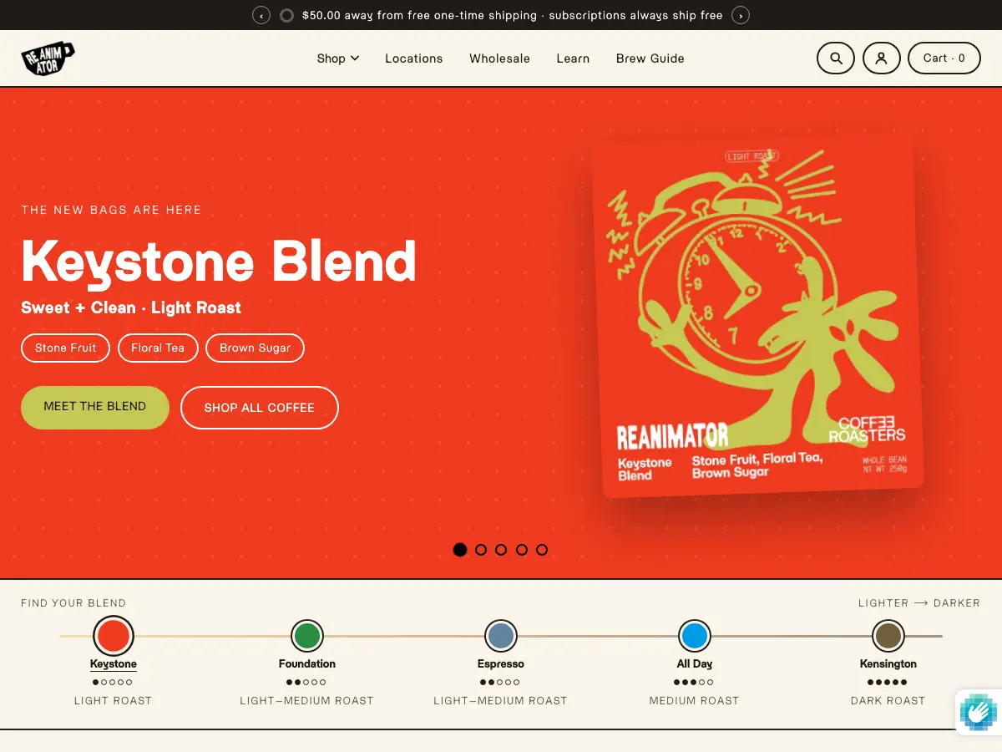
Task: Click the 'DARK ROAST' label under Kensington
Action: 888,701
